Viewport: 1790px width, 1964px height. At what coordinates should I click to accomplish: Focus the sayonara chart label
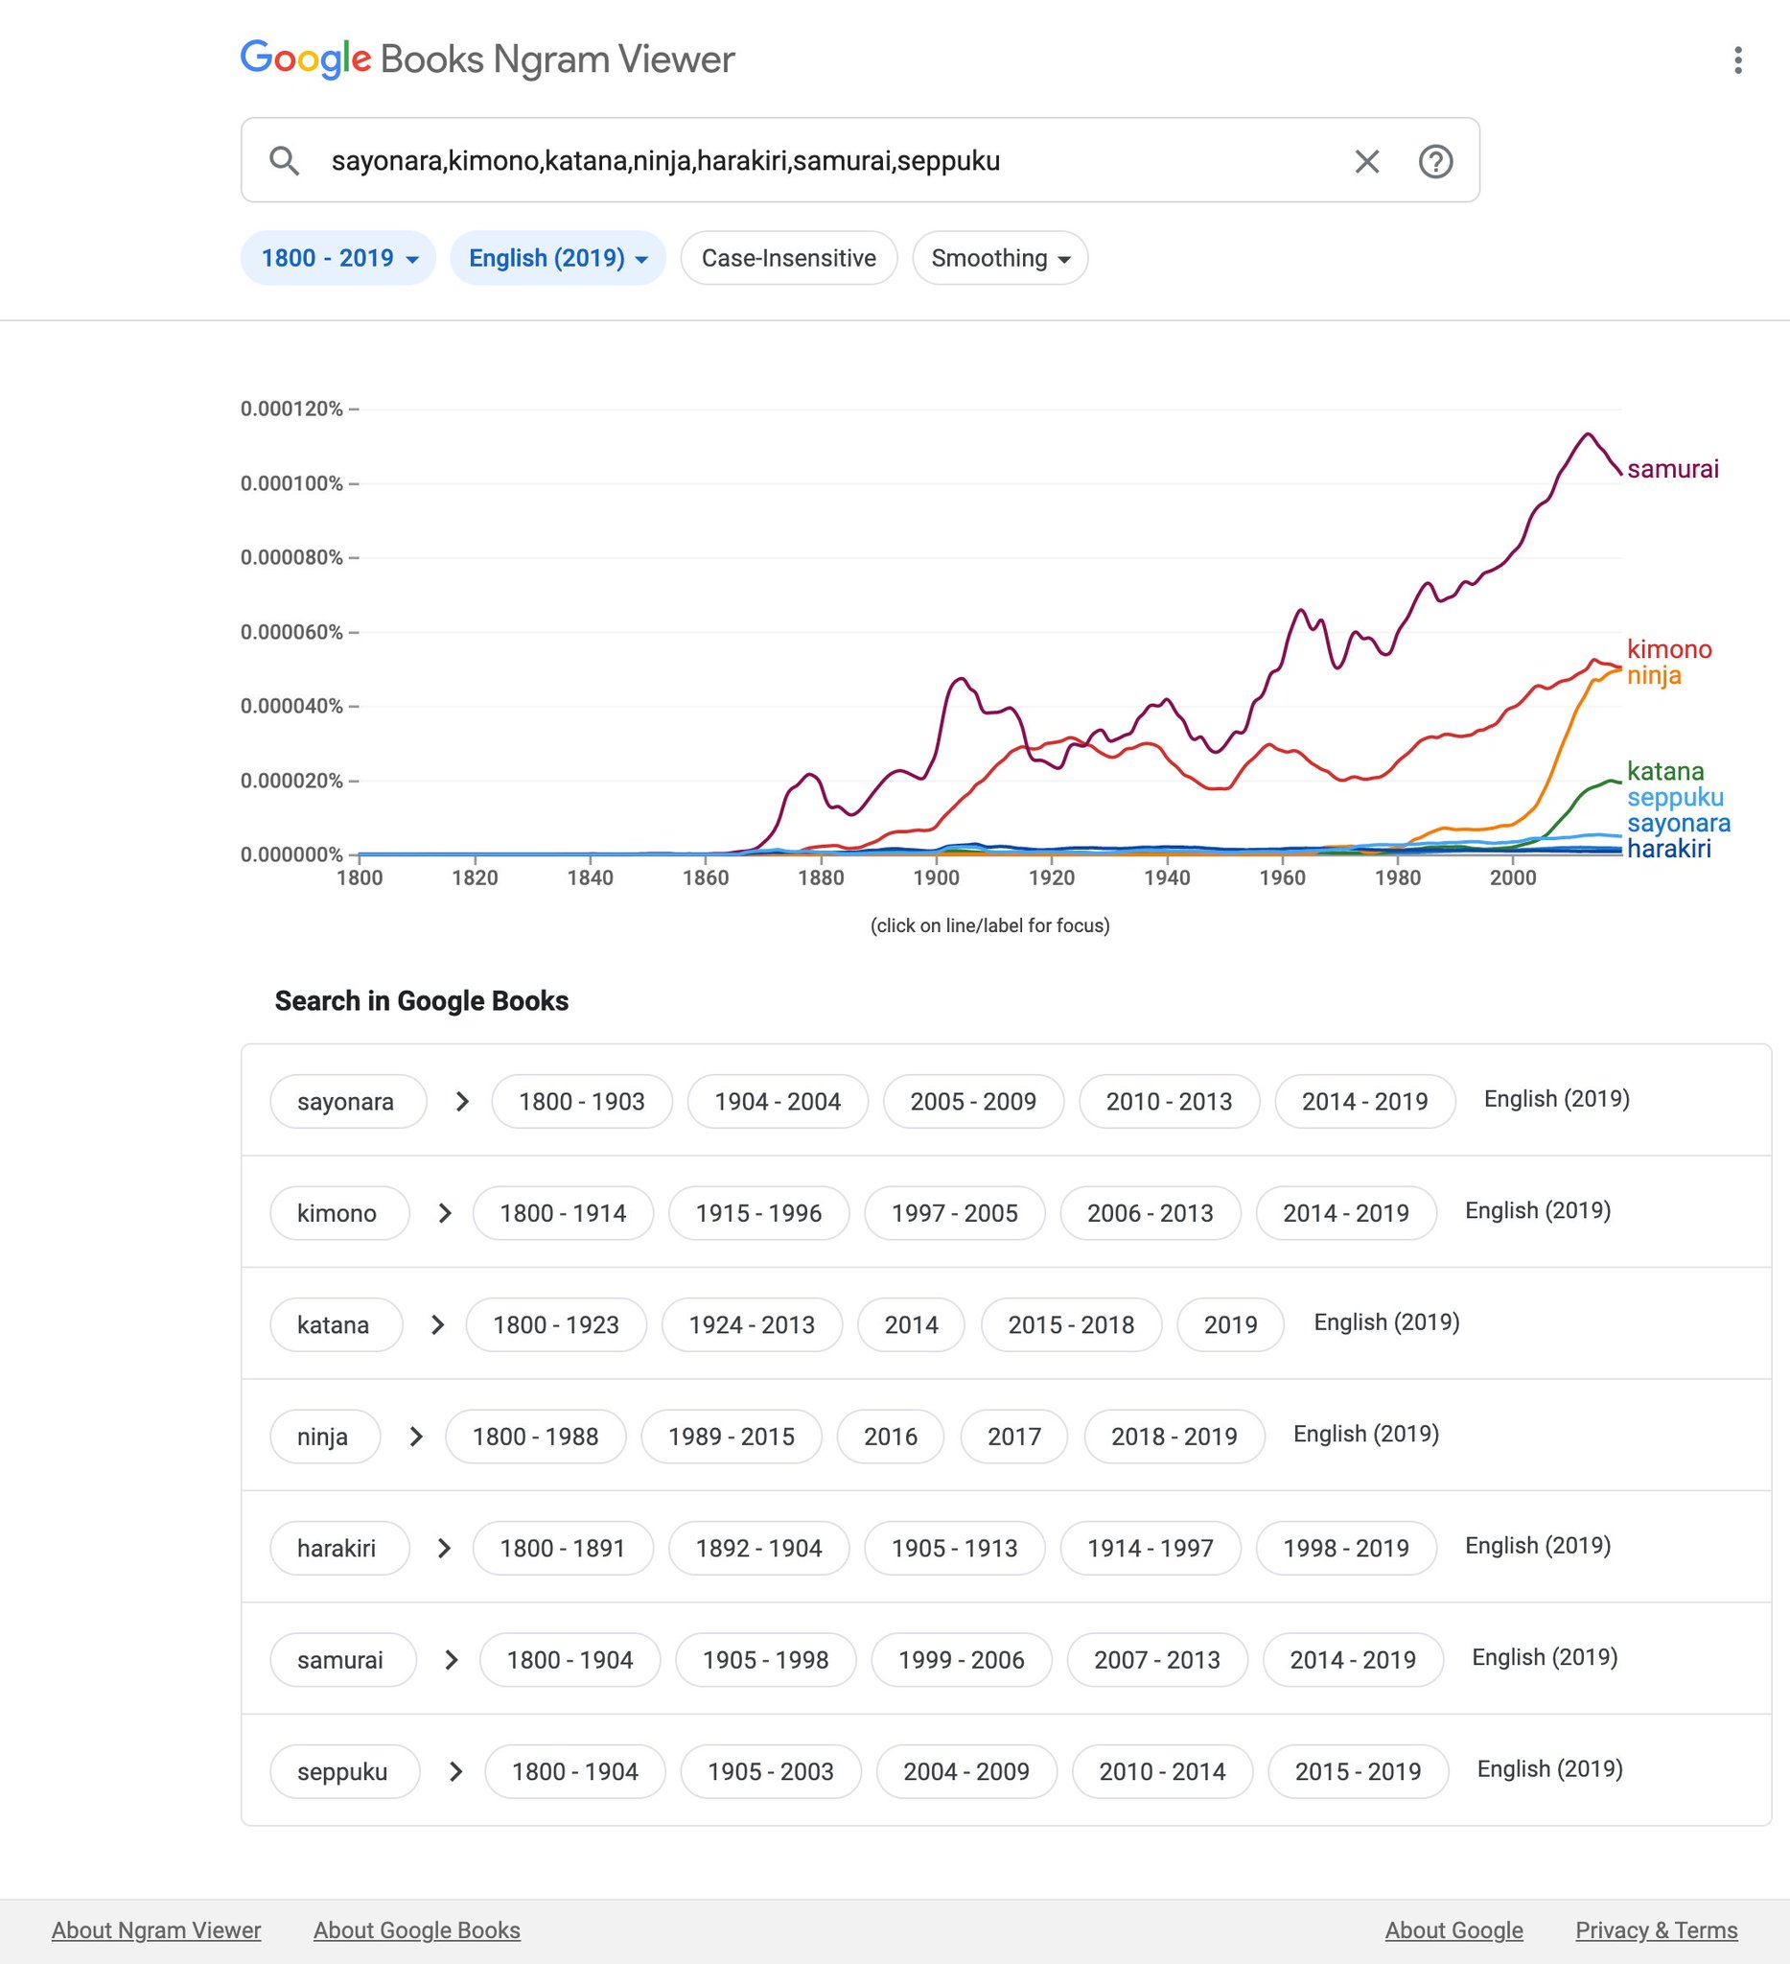1678,823
